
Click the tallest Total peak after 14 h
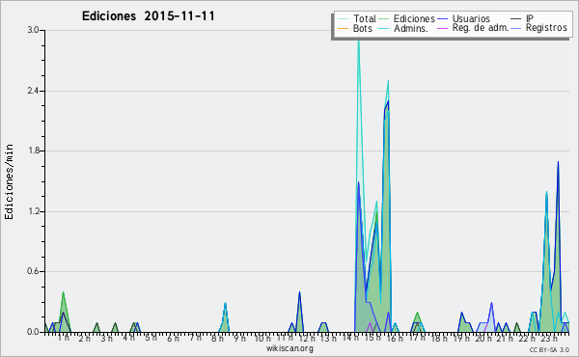pyautogui.click(x=358, y=41)
